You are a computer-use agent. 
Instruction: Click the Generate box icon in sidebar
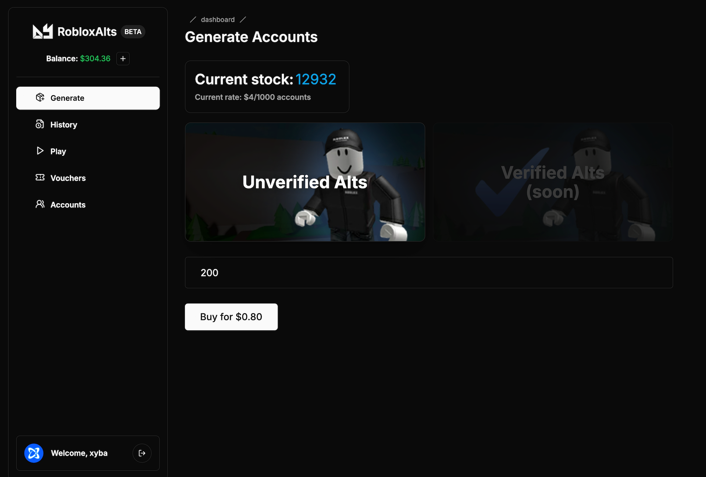pos(40,97)
